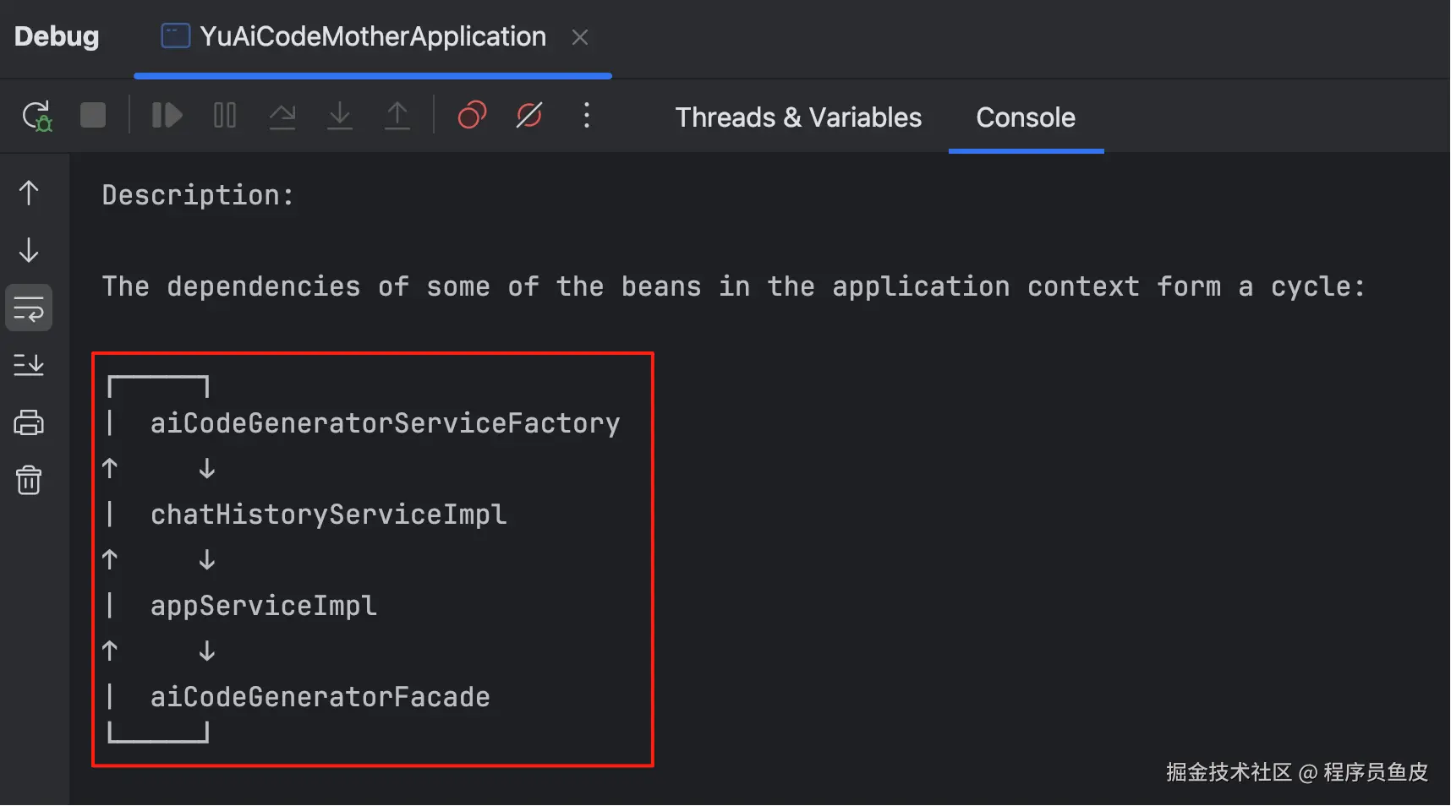
Task: Rerun YuAiCodeMotherApplication in debug mode
Action: [x=36, y=116]
